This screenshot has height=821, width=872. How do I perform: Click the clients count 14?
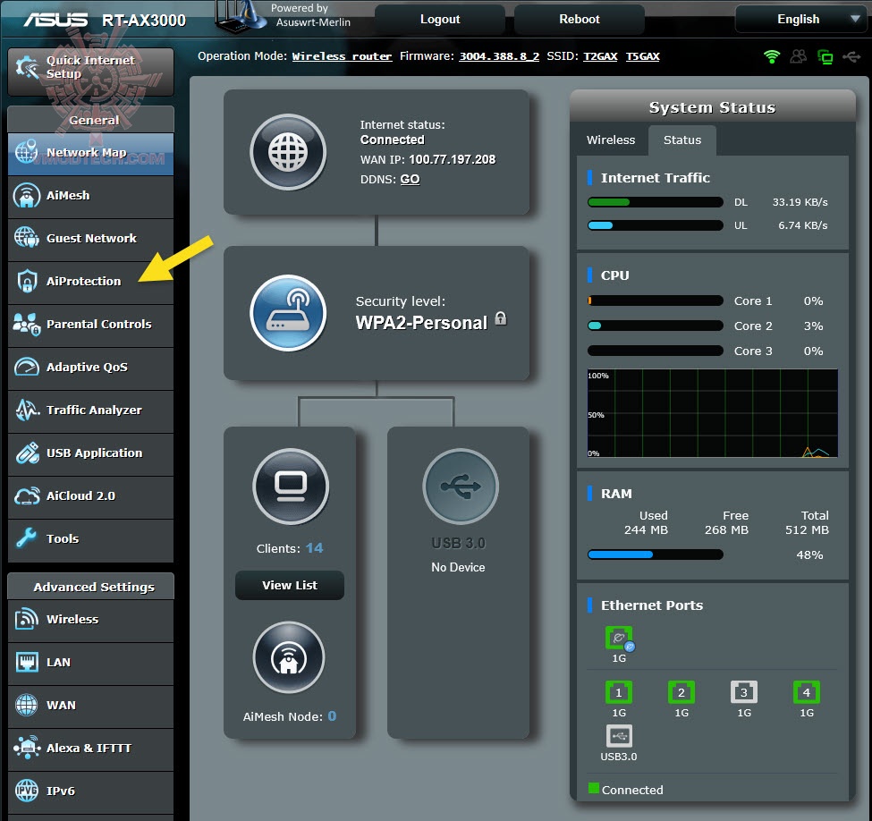pos(314,548)
